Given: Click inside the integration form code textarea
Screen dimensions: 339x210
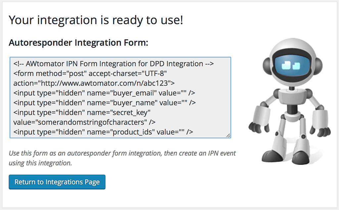Looking at the screenshot, I should [x=120, y=97].
